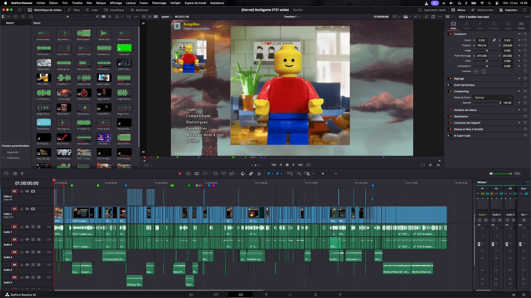Click the Zoom X value field 3.502
This screenshot has width=531, height=298.
(481, 40)
